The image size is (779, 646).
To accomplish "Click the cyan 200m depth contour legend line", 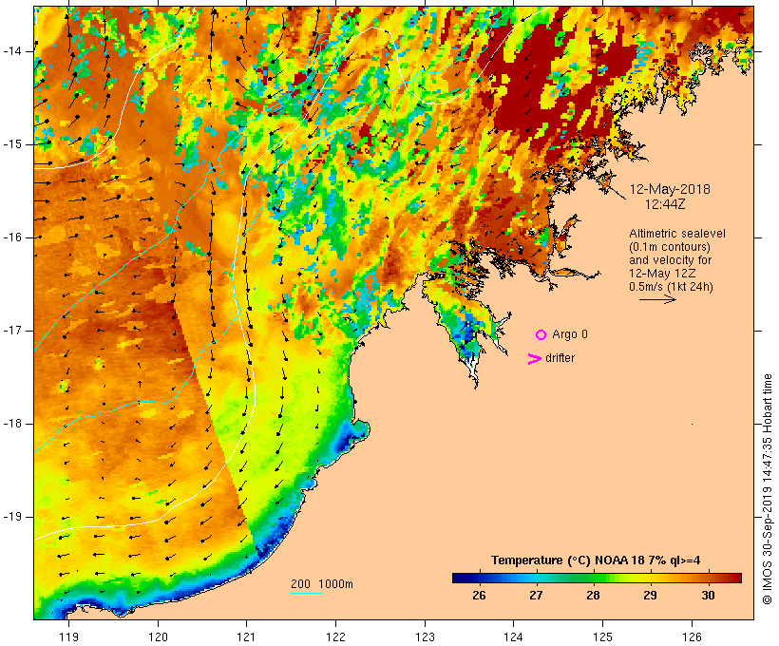I will coord(307,593).
